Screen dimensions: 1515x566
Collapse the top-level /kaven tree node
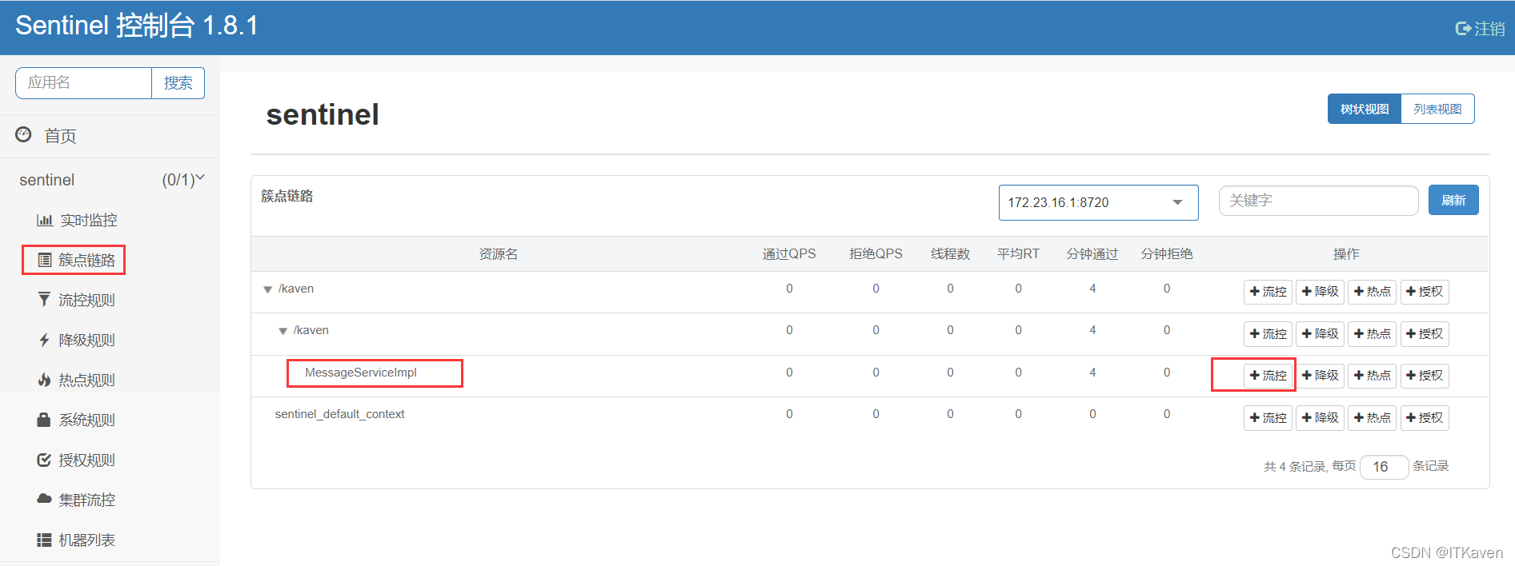click(267, 289)
